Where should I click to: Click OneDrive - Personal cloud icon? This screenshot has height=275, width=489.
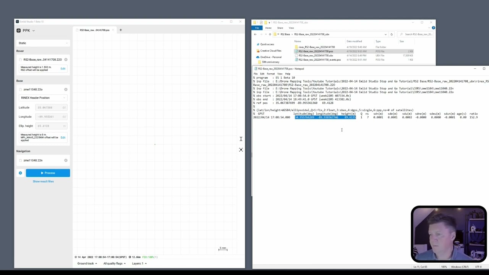[257, 57]
